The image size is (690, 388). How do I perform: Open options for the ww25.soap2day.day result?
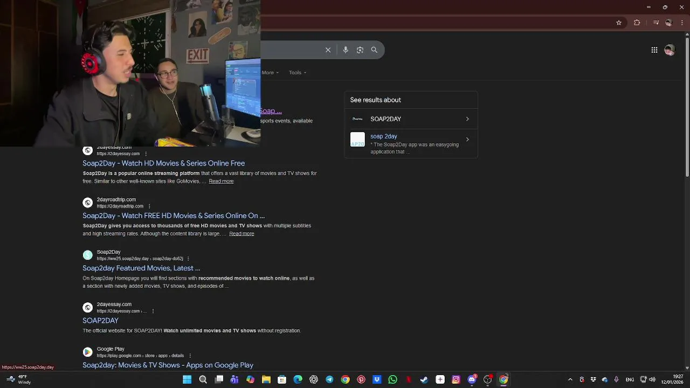[x=188, y=259]
